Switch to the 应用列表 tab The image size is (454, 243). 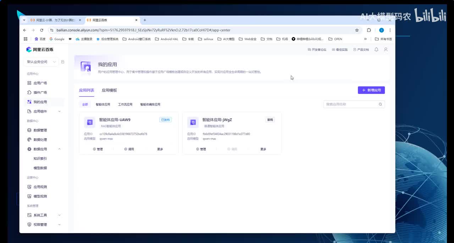pyautogui.click(x=87, y=90)
